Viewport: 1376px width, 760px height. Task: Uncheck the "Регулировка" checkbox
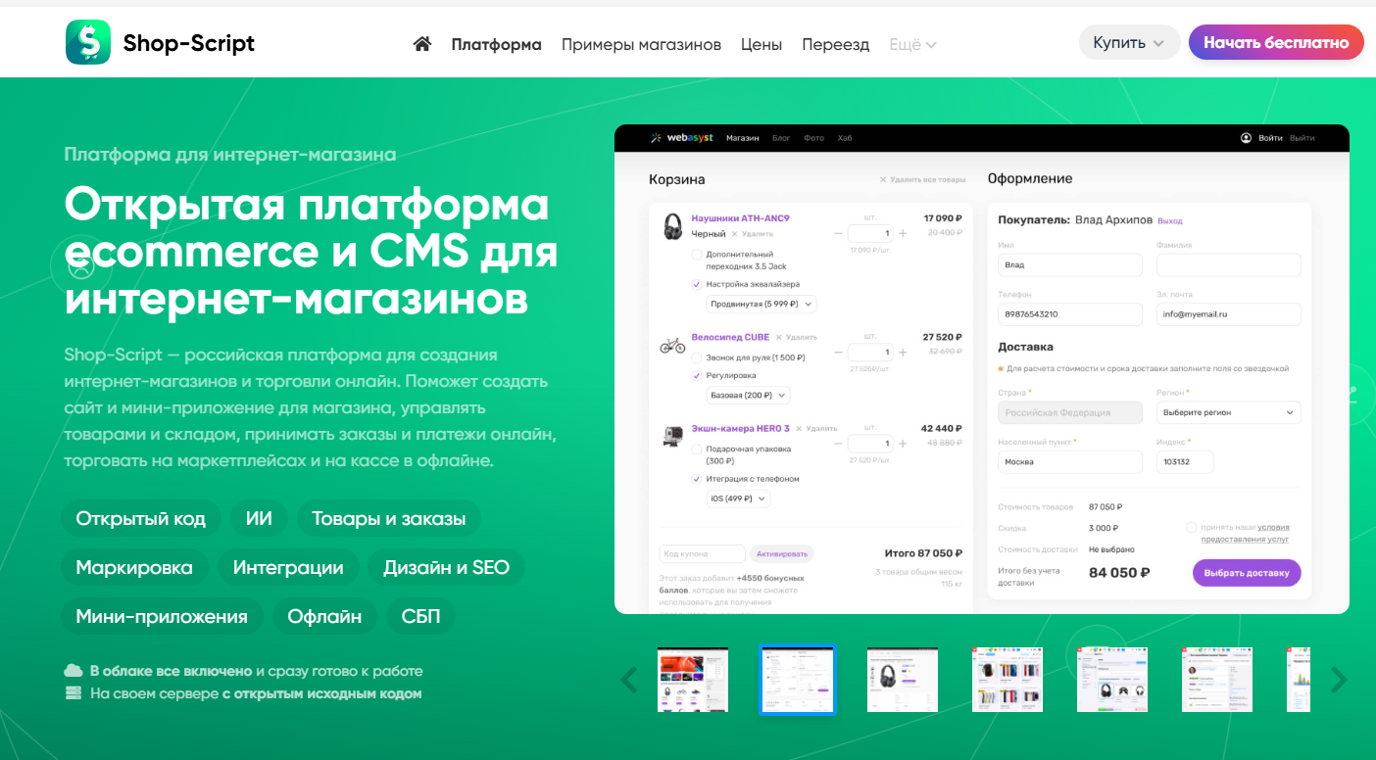pyautogui.click(x=697, y=375)
